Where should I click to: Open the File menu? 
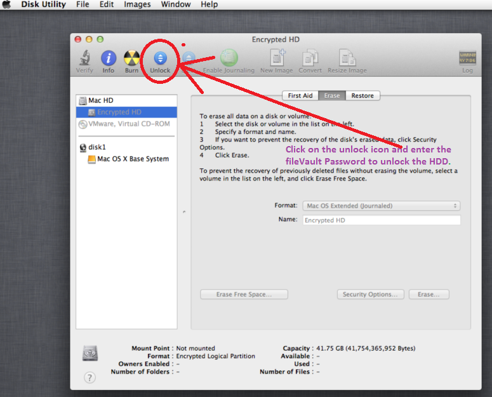[83, 4]
